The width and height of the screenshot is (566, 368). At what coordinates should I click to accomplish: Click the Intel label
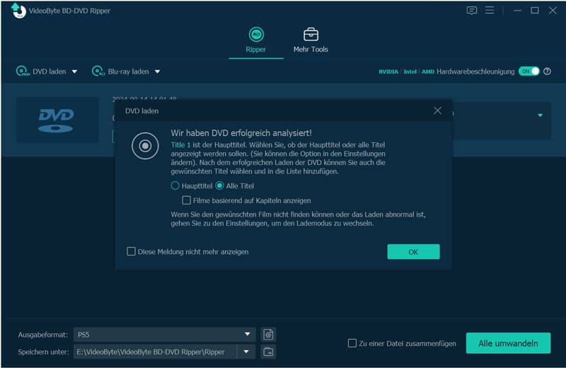click(410, 71)
